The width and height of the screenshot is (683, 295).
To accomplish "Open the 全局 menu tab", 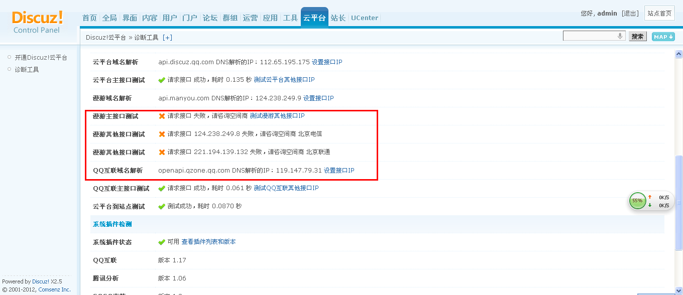I will pos(109,18).
